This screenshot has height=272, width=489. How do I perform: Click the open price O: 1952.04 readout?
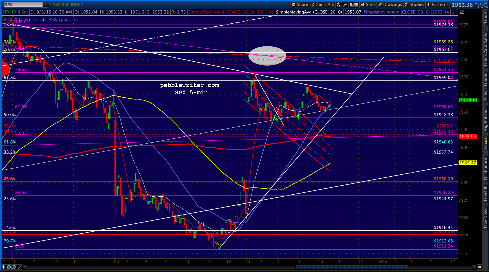click(x=86, y=12)
